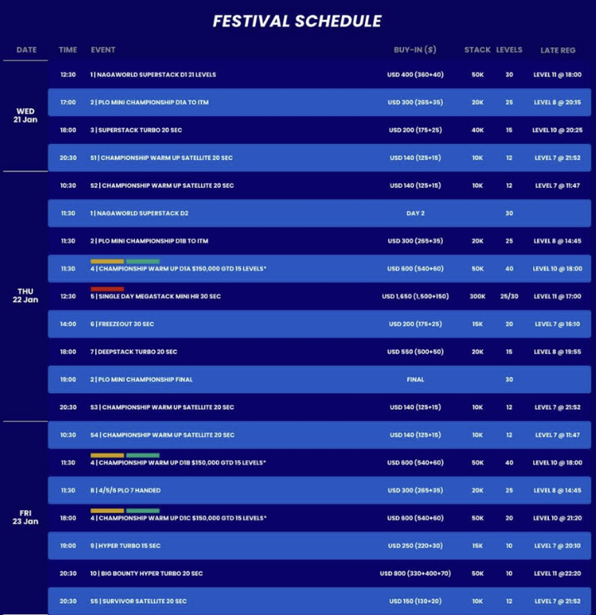Click yellow tag above Championship Warm Up D1A
This screenshot has width=596, height=615.
coord(107,261)
